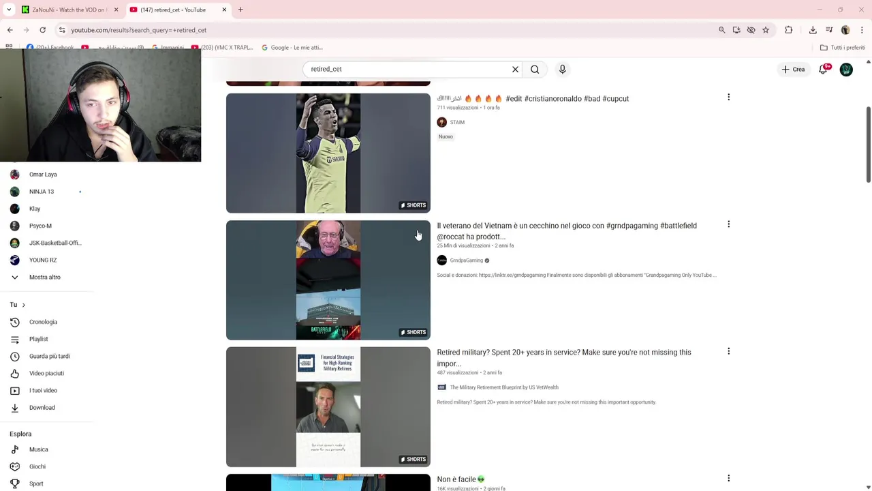872x491 pixels.
Task: Open the Tu section chevron
Action: pos(23,305)
